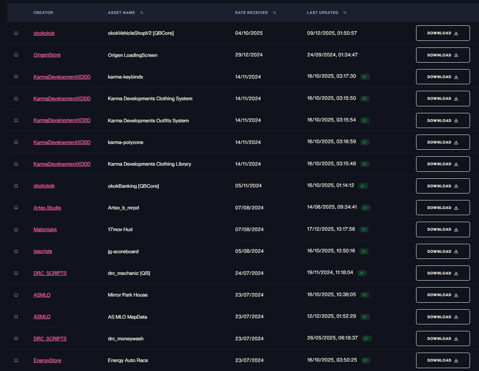479x371 pixels.
Task: Click refresh icon for drc_mechanic [QB]
Action: [x=362, y=273]
